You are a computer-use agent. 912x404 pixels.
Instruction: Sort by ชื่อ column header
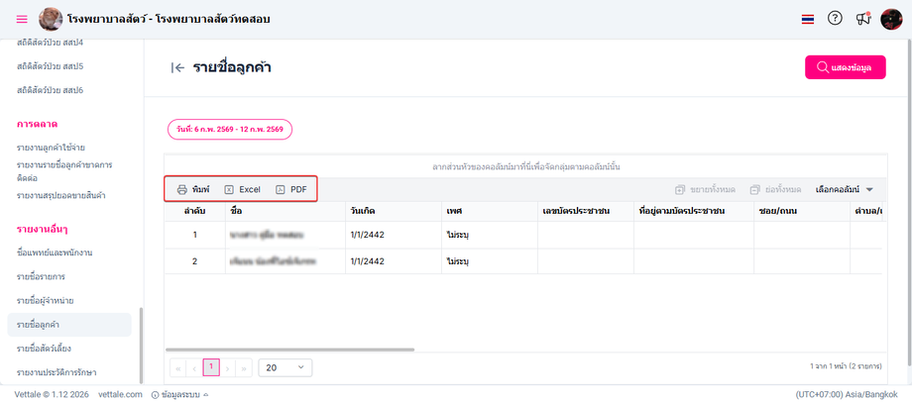pyautogui.click(x=285, y=211)
